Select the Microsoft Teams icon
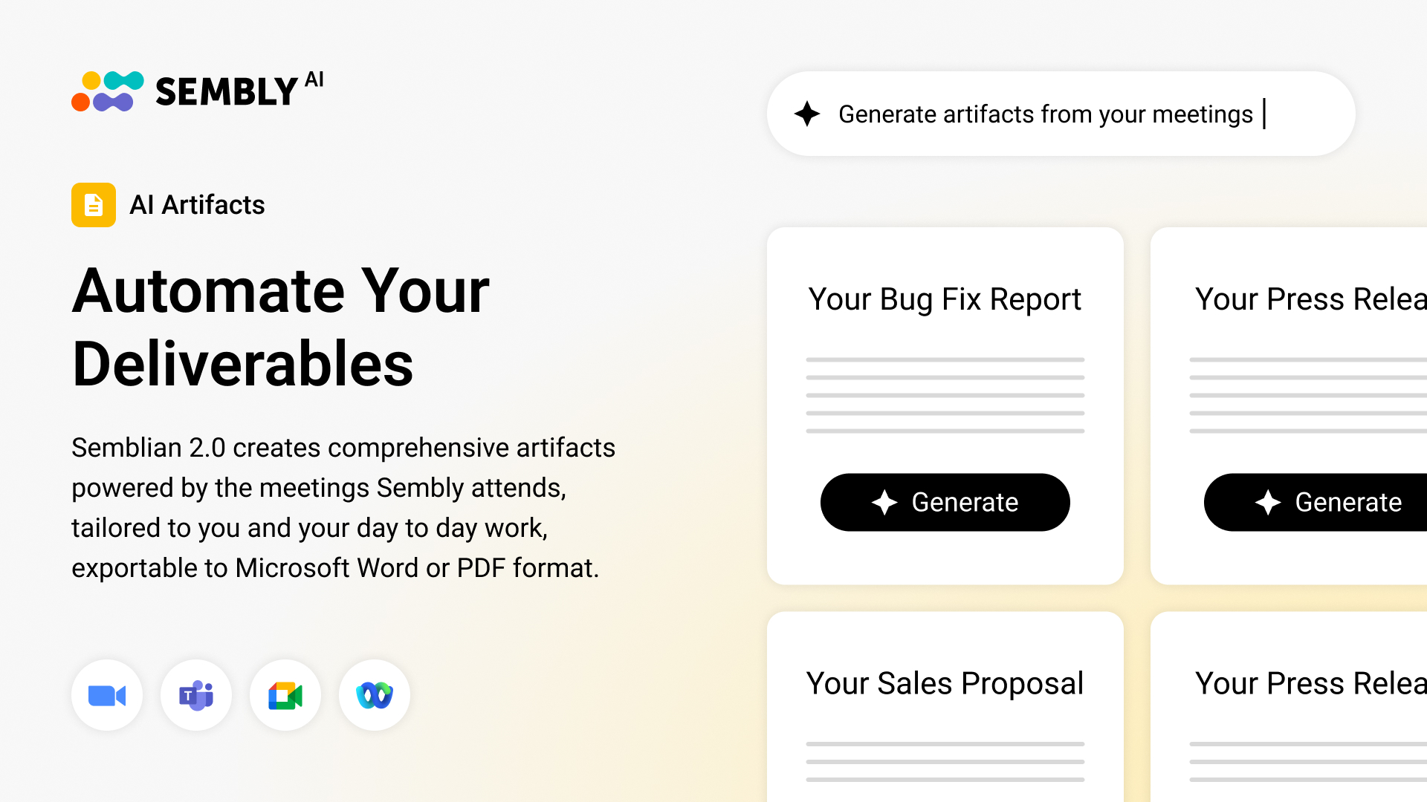This screenshot has height=802, width=1427. [196, 695]
